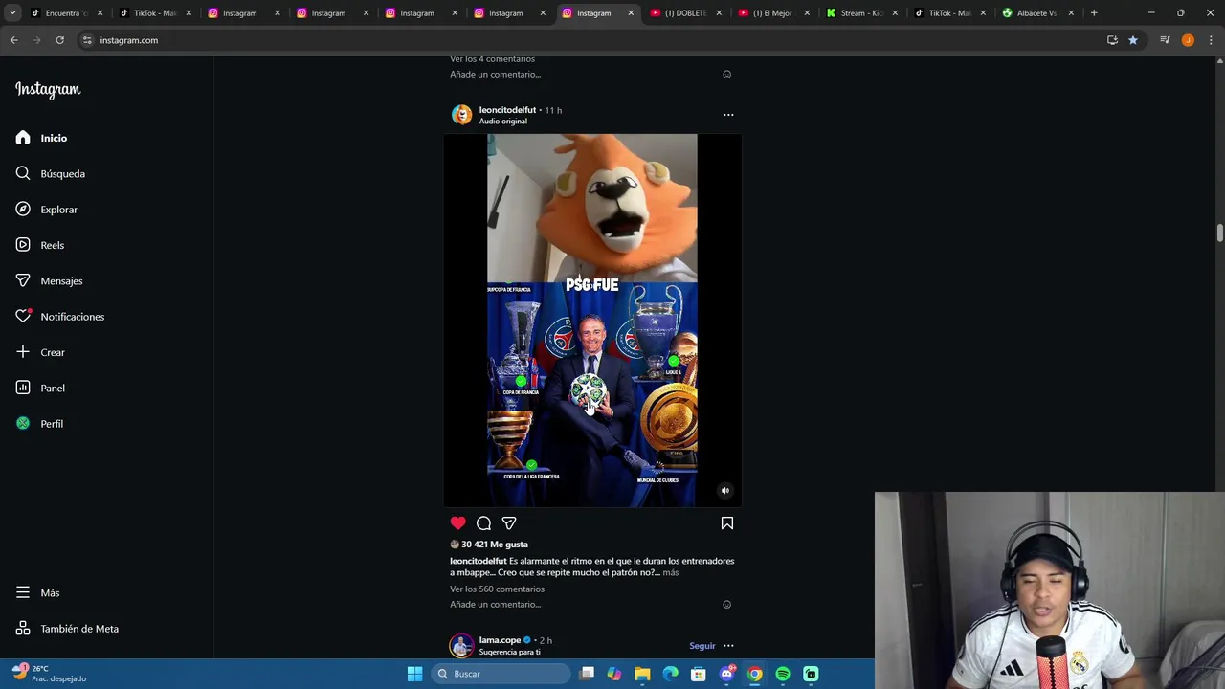Switch to the Encuentra tab

66,13
